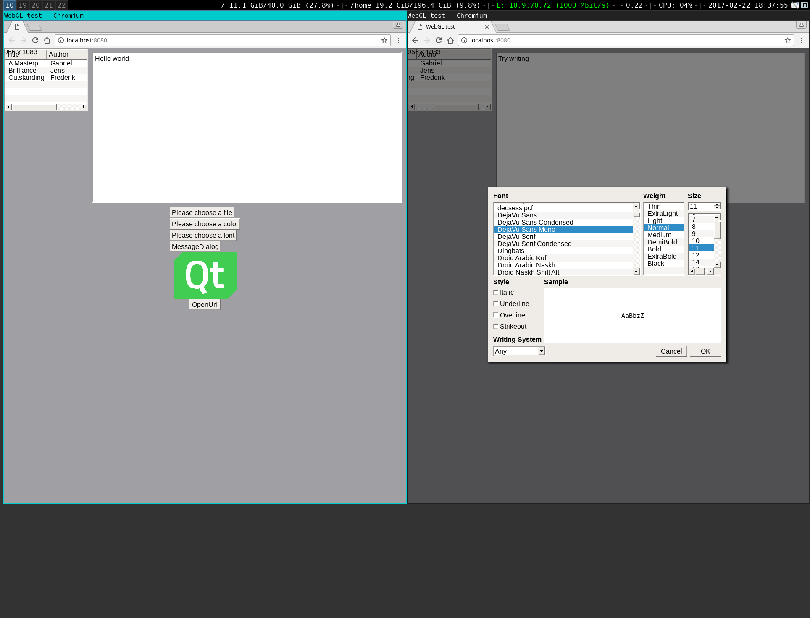Choose Bold in the Weight list
810x618 pixels.
point(654,249)
